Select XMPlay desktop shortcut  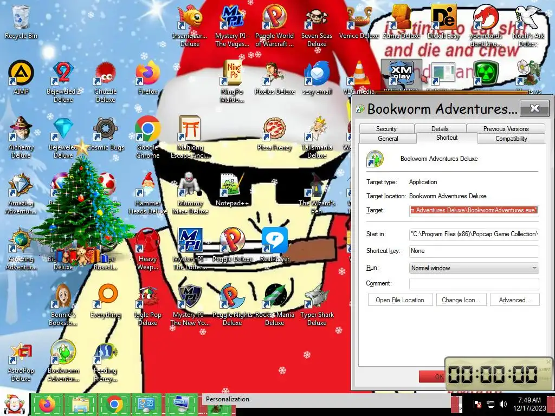point(401,76)
